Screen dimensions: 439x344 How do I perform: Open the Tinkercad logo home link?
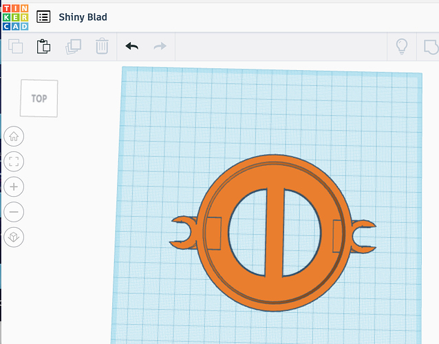tap(15, 17)
